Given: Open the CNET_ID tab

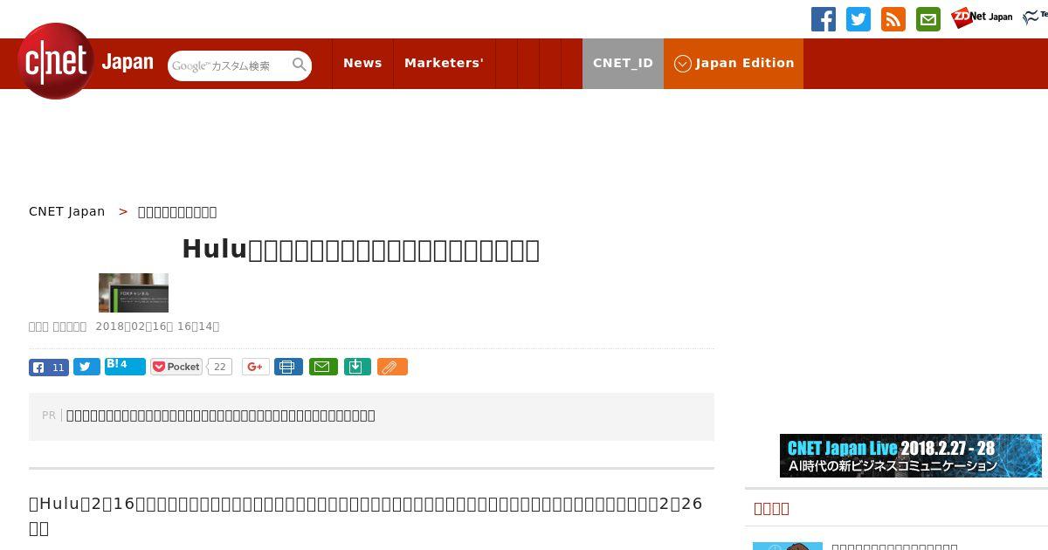Looking at the screenshot, I should coord(623,63).
